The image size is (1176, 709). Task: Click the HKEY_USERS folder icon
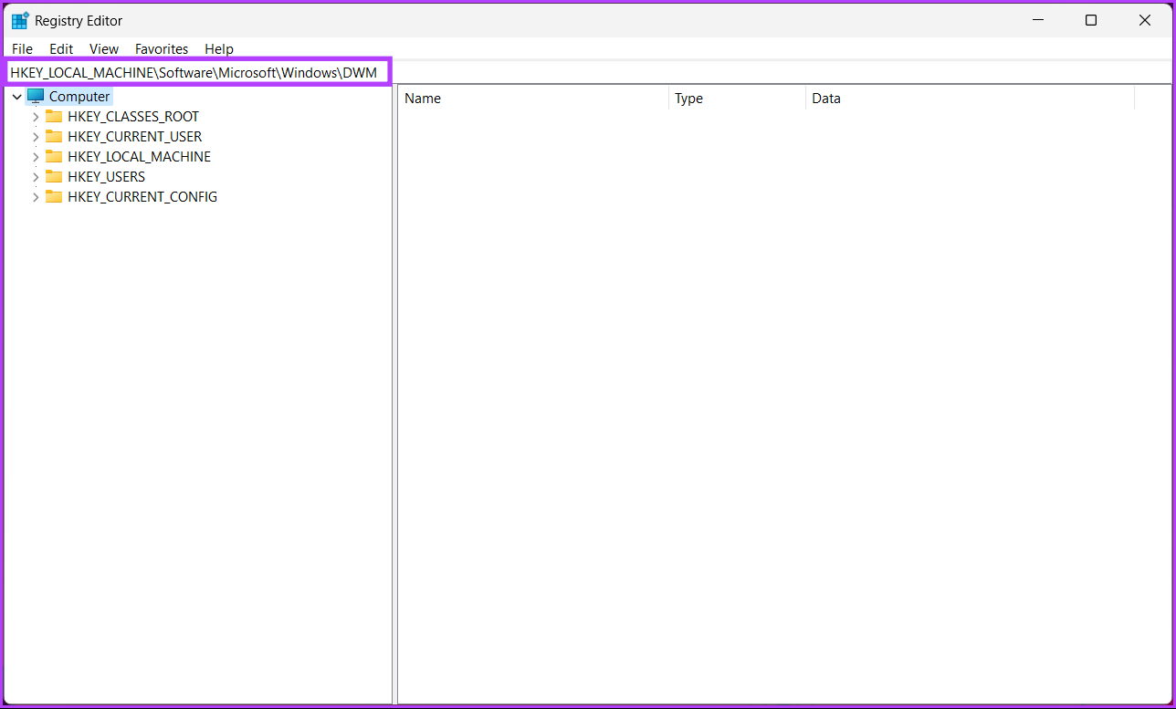click(54, 176)
